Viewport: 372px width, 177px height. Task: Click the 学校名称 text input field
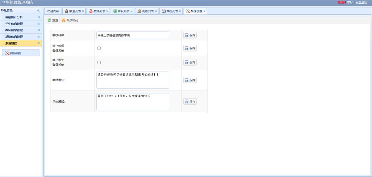(133, 35)
